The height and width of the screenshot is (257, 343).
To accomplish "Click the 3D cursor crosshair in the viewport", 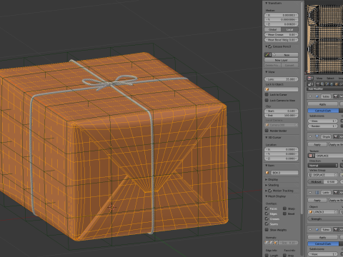I will [x=111, y=208].
